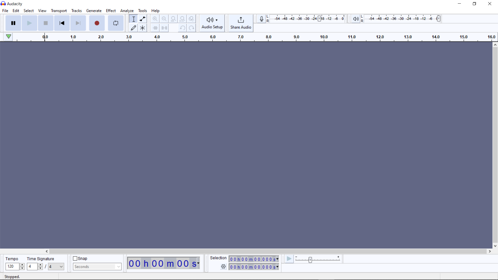The image size is (498, 280).
Task: Select the Draw tool
Action: [133, 28]
